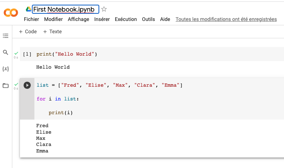
Task: Open the Aide menu
Action: [165, 20]
